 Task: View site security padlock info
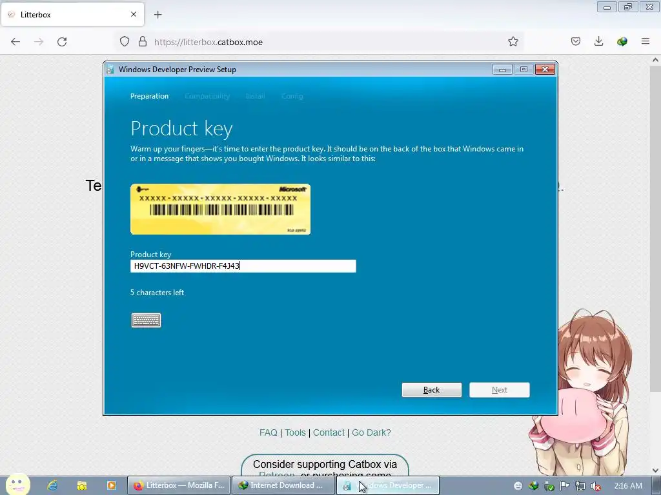pos(143,42)
